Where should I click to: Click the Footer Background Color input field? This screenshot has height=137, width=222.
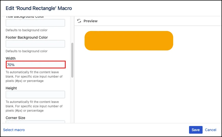(x=36, y=44)
